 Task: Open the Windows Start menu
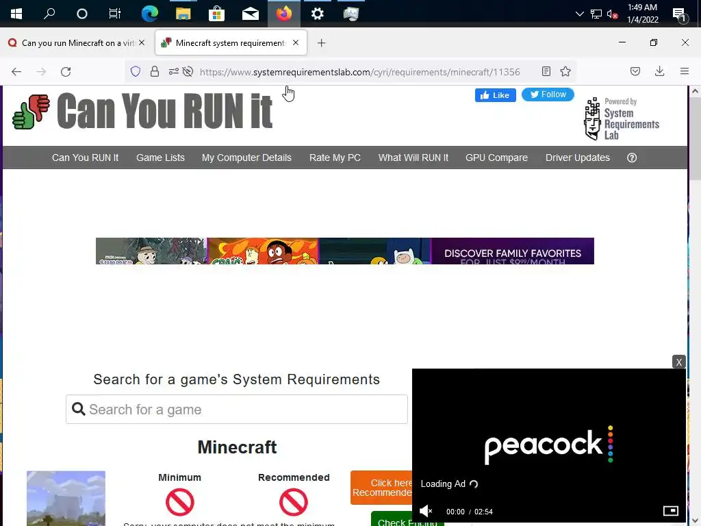pyautogui.click(x=16, y=14)
